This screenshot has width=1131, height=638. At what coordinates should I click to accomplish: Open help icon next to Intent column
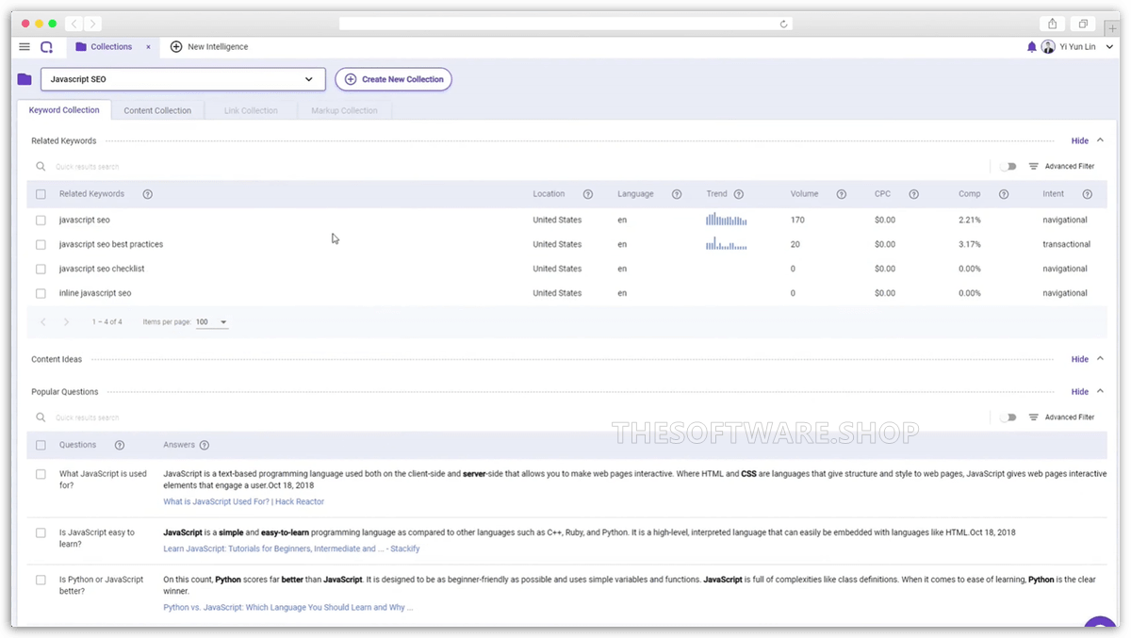pos(1088,194)
